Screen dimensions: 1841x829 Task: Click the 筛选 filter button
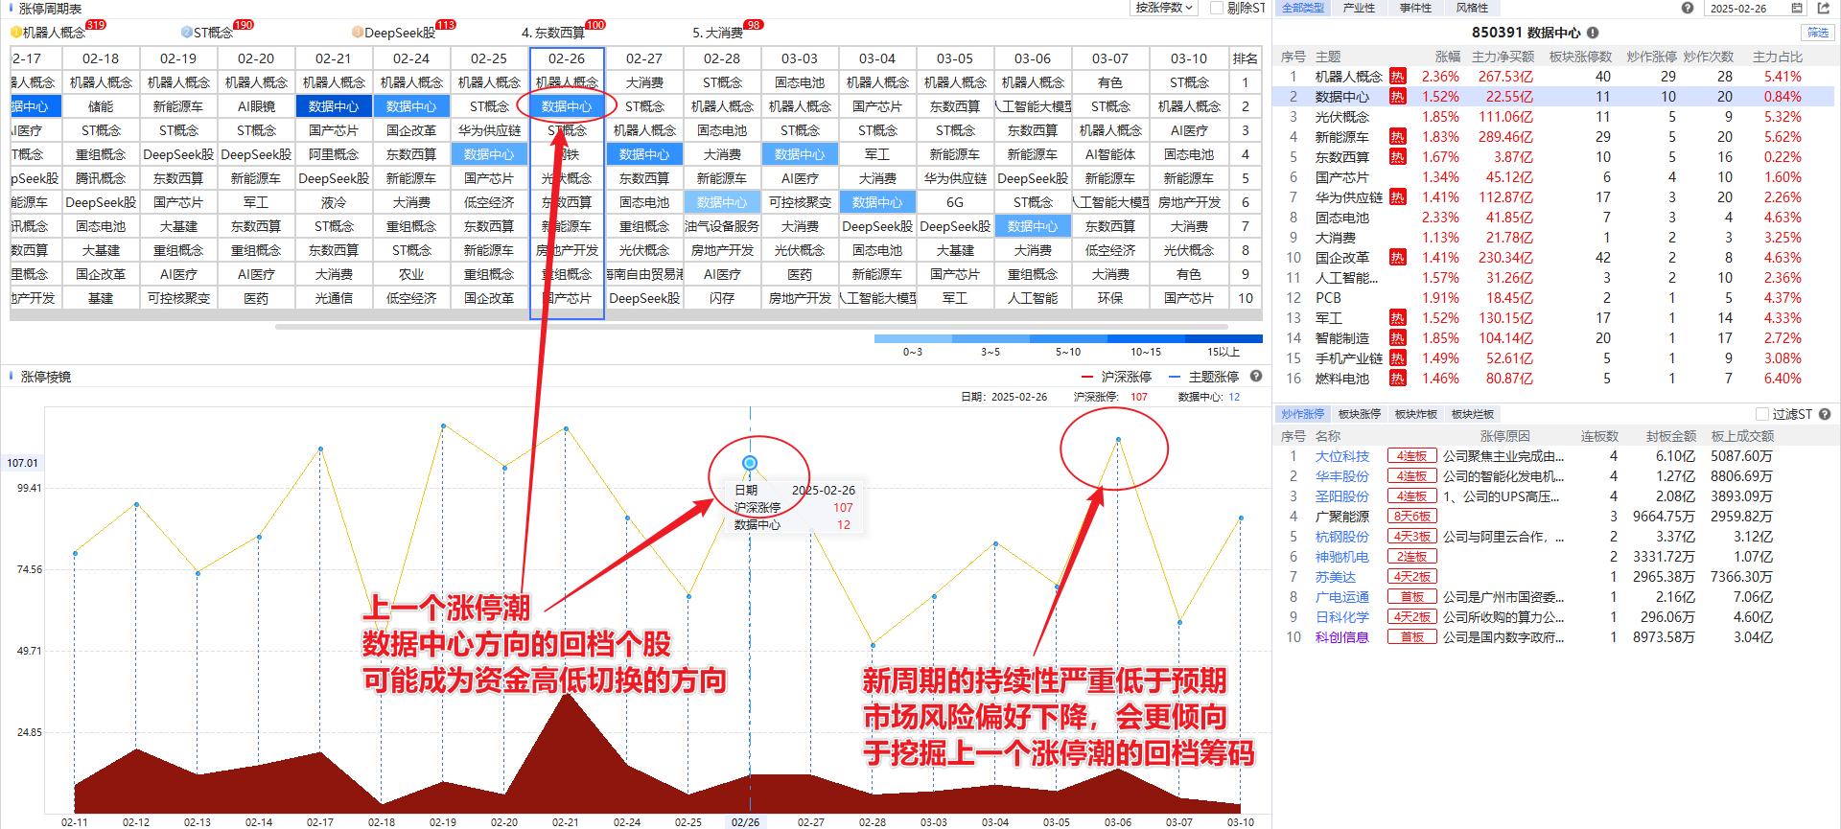pos(1817,33)
